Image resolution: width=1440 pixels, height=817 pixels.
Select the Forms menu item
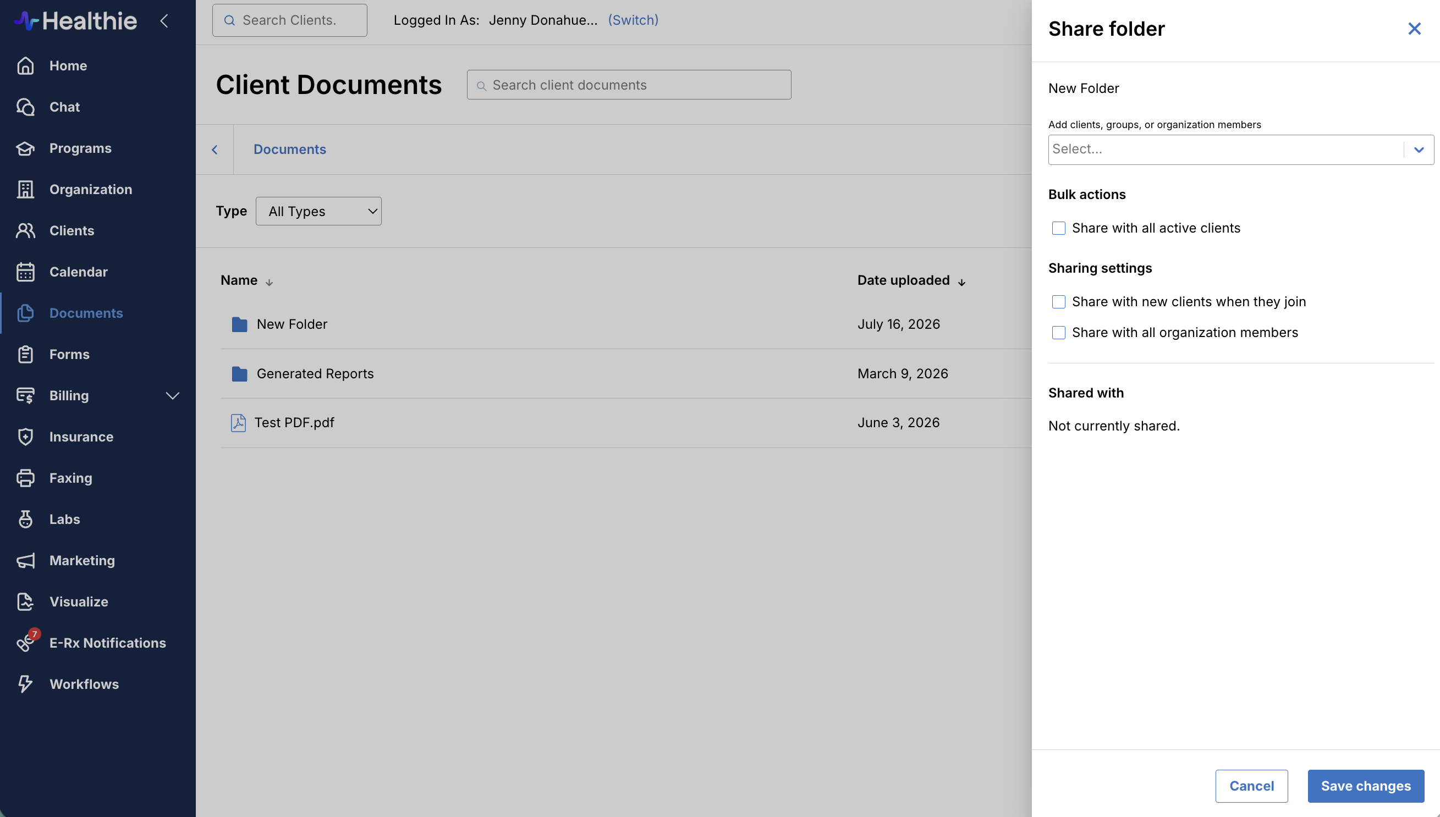pos(70,354)
